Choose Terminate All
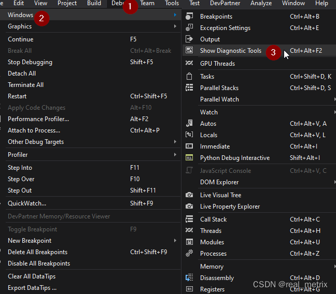Viewport: 336px width, 294px height. [x=90, y=85]
